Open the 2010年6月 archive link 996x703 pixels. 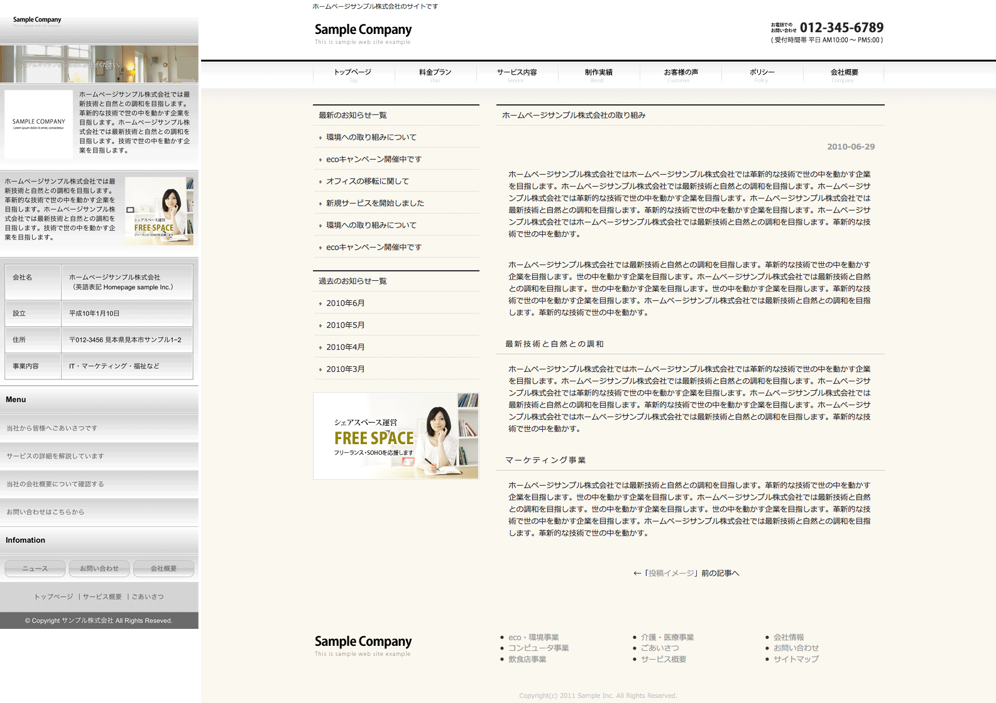coord(345,303)
